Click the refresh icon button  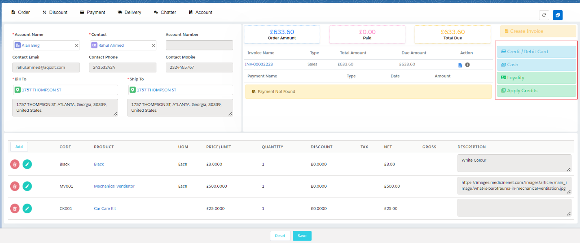tap(544, 15)
